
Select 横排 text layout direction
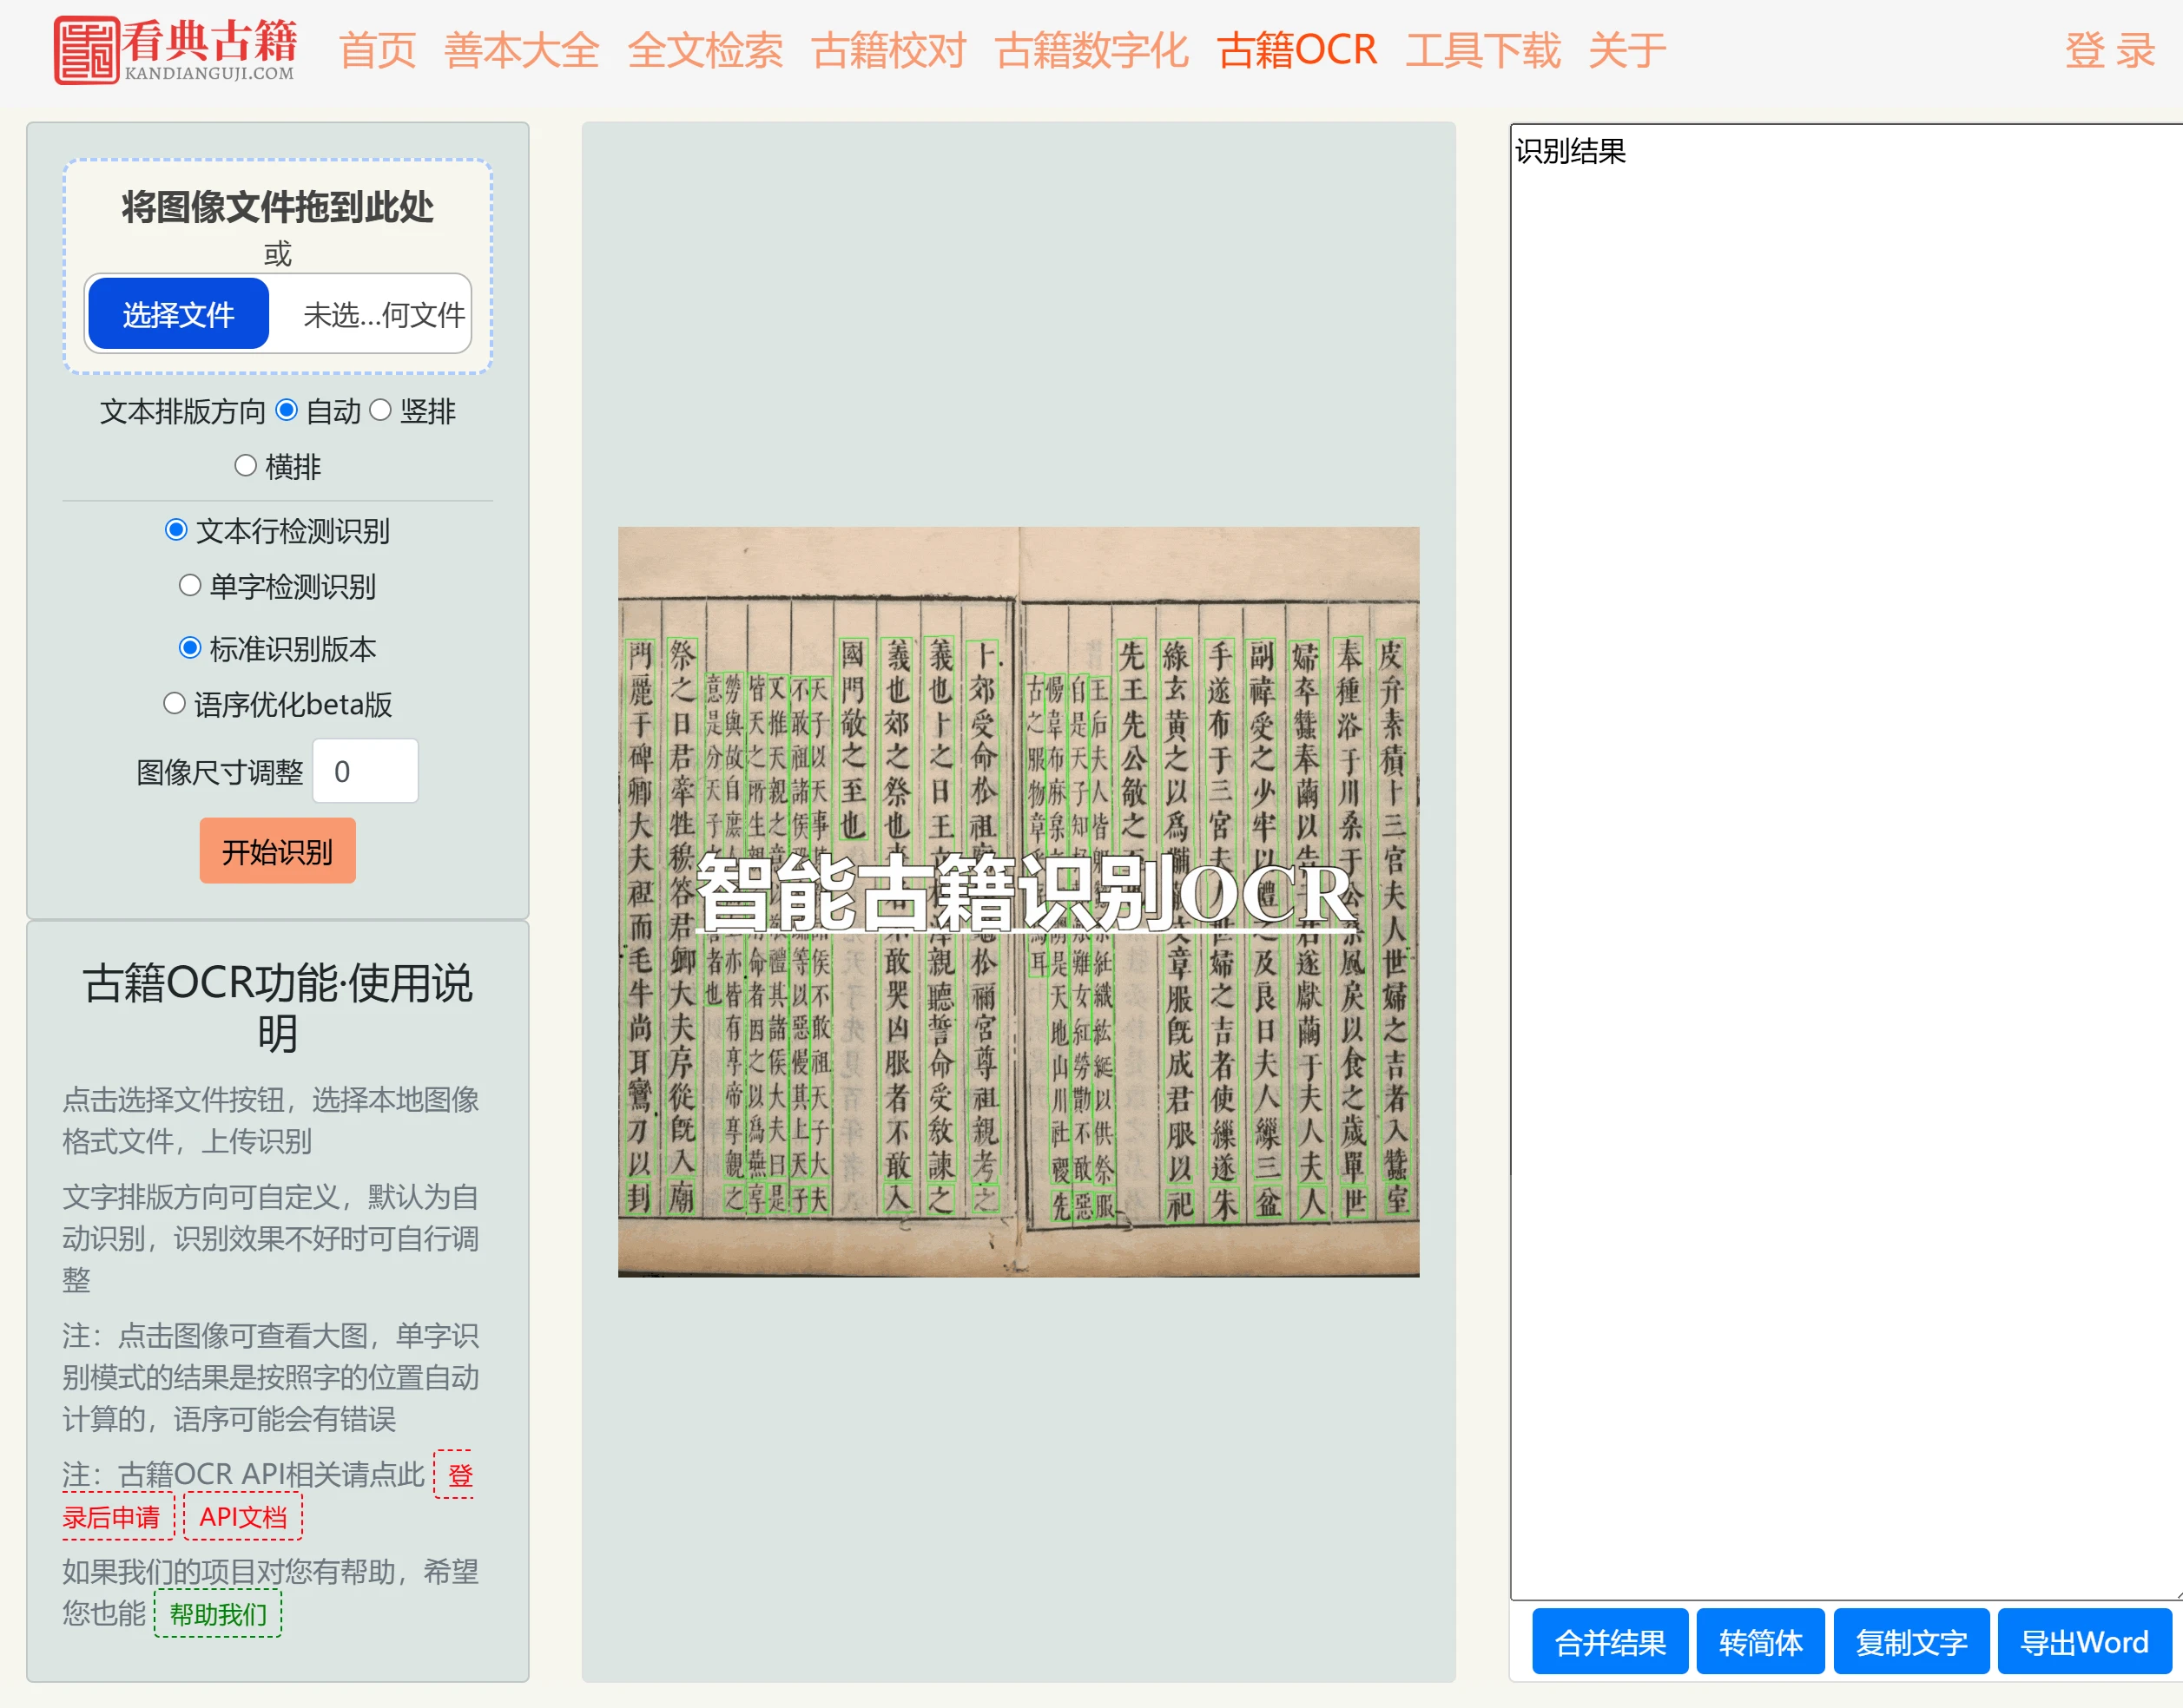tap(246, 465)
